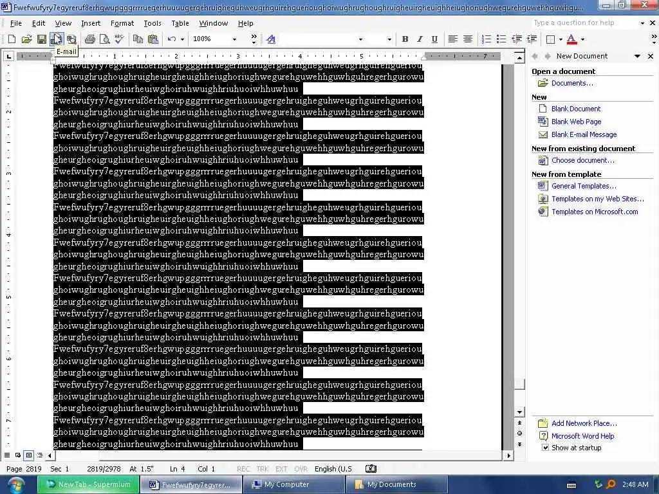The image size is (659, 494).
Task: Open Microsoft Word Help link
Action: 582,436
